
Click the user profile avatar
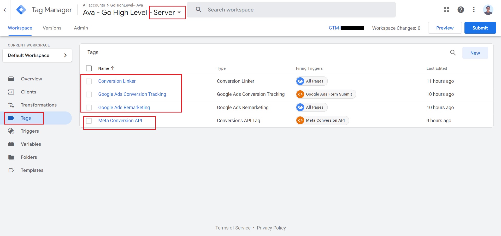488,10
